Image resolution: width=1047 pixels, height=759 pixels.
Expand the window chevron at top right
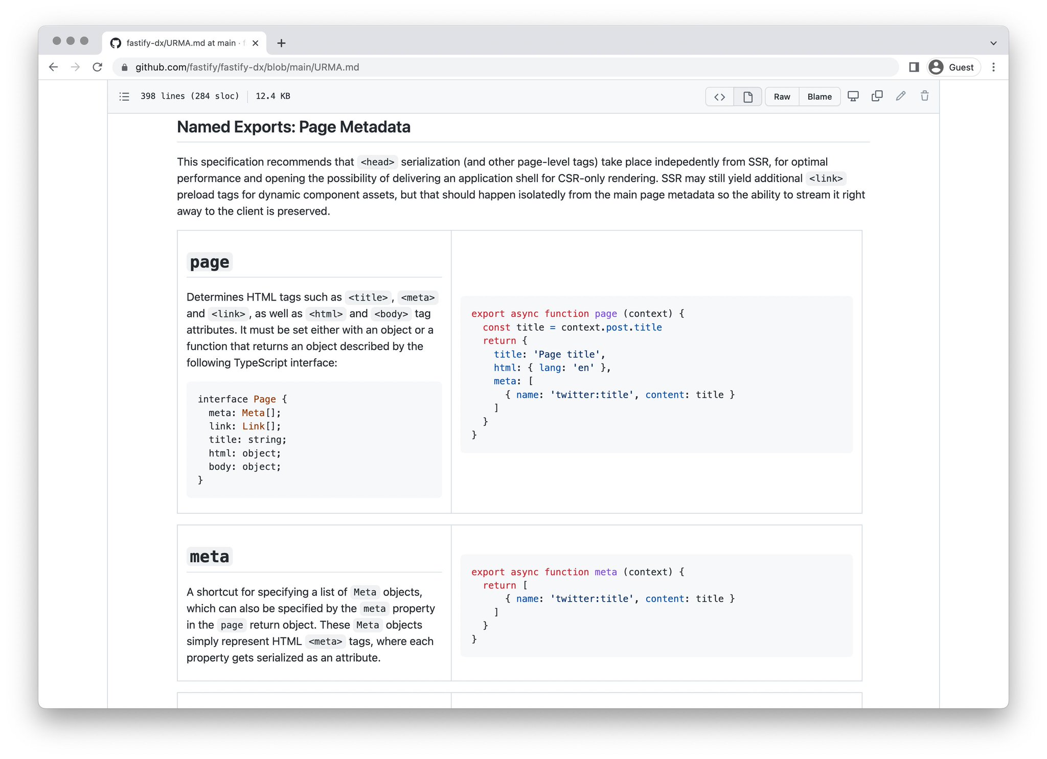(x=993, y=43)
